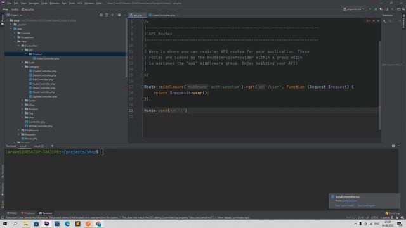
Task: Open Chrome from the taskbar
Action: (99, 224)
